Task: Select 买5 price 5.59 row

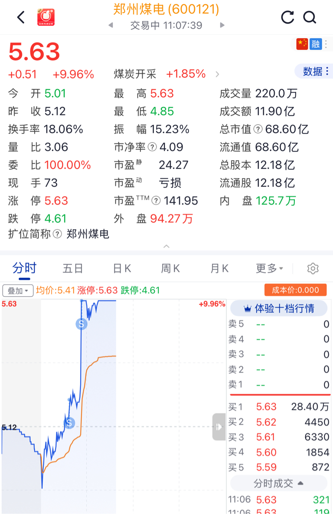Action: click(279, 467)
